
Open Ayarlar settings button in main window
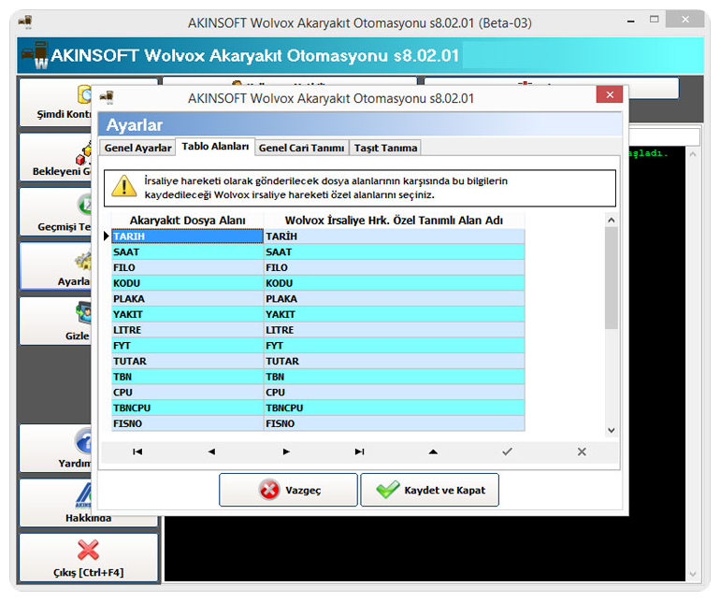point(55,266)
